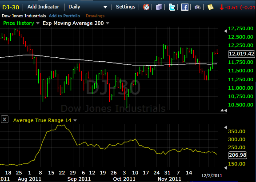The image size is (256, 182).
Task: Click the Sep 2011 time axis label
Action: [79, 179]
